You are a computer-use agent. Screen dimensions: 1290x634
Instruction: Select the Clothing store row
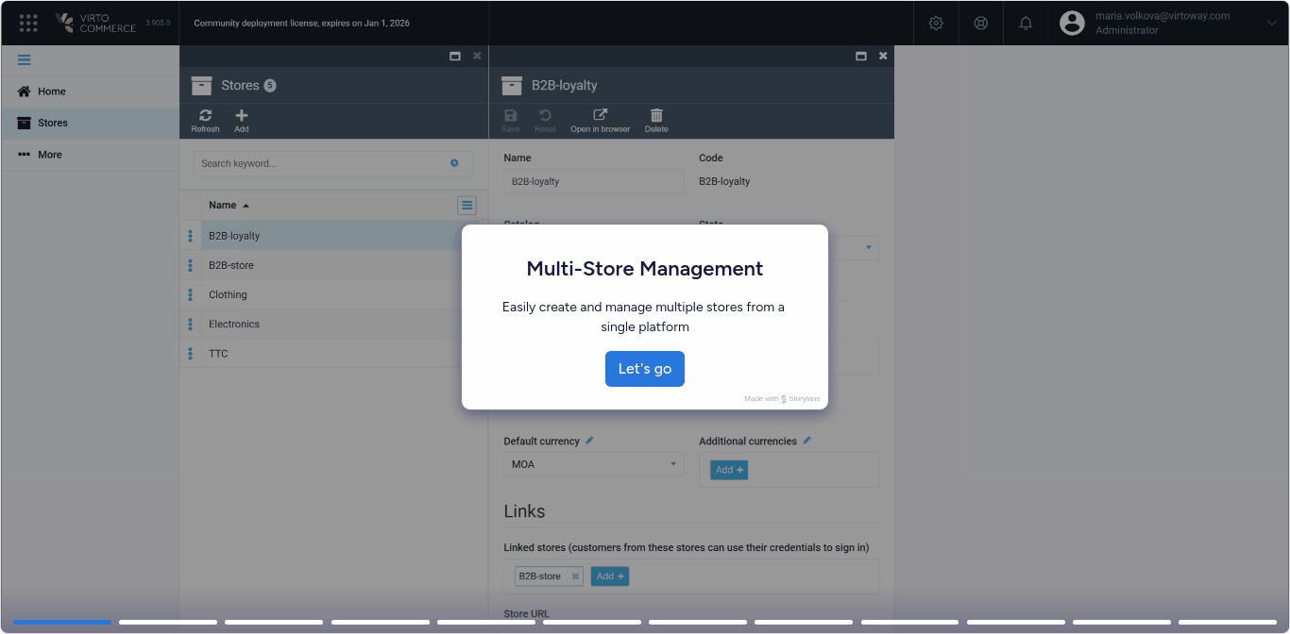click(x=333, y=294)
